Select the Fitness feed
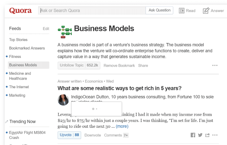The image size is (227, 145). tap(15, 56)
